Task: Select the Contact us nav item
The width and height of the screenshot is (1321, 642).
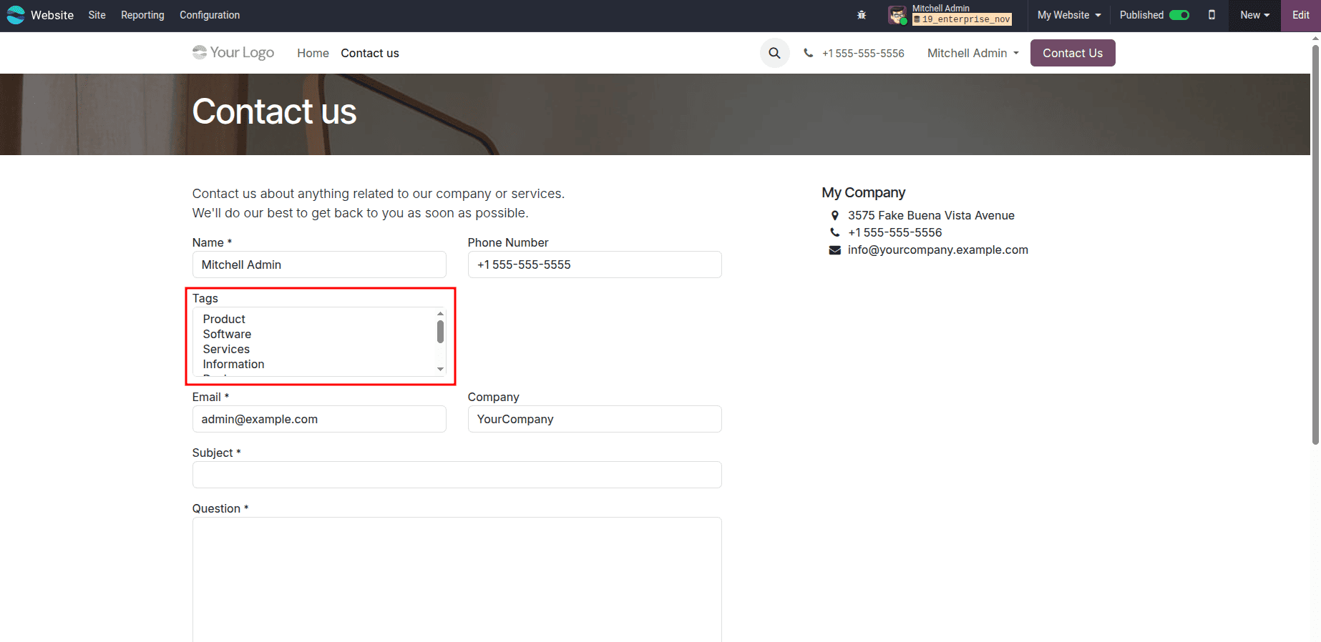Action: click(370, 53)
